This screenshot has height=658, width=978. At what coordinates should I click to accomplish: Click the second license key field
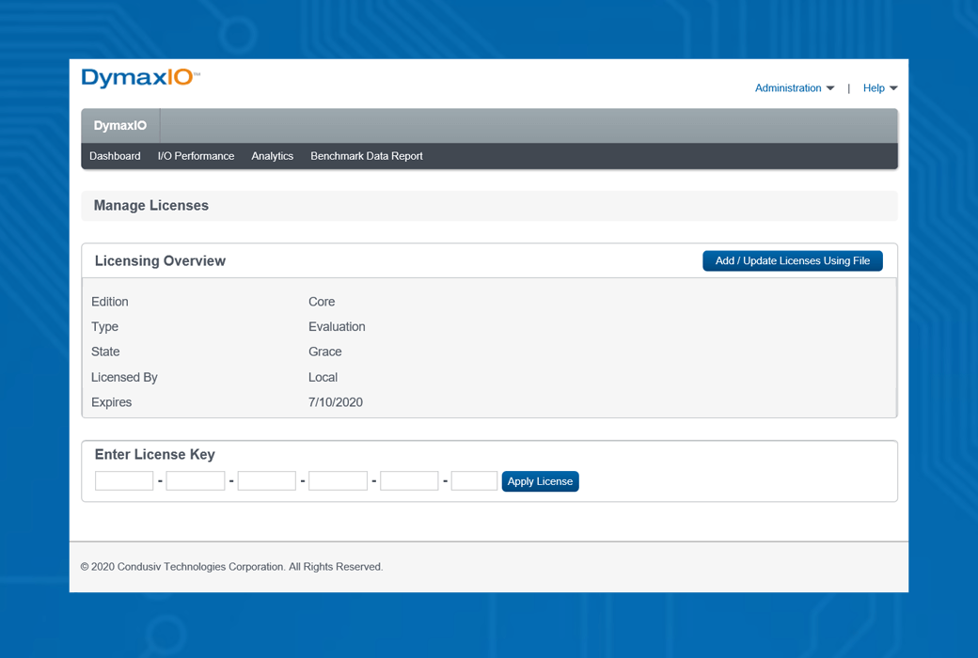click(x=196, y=481)
